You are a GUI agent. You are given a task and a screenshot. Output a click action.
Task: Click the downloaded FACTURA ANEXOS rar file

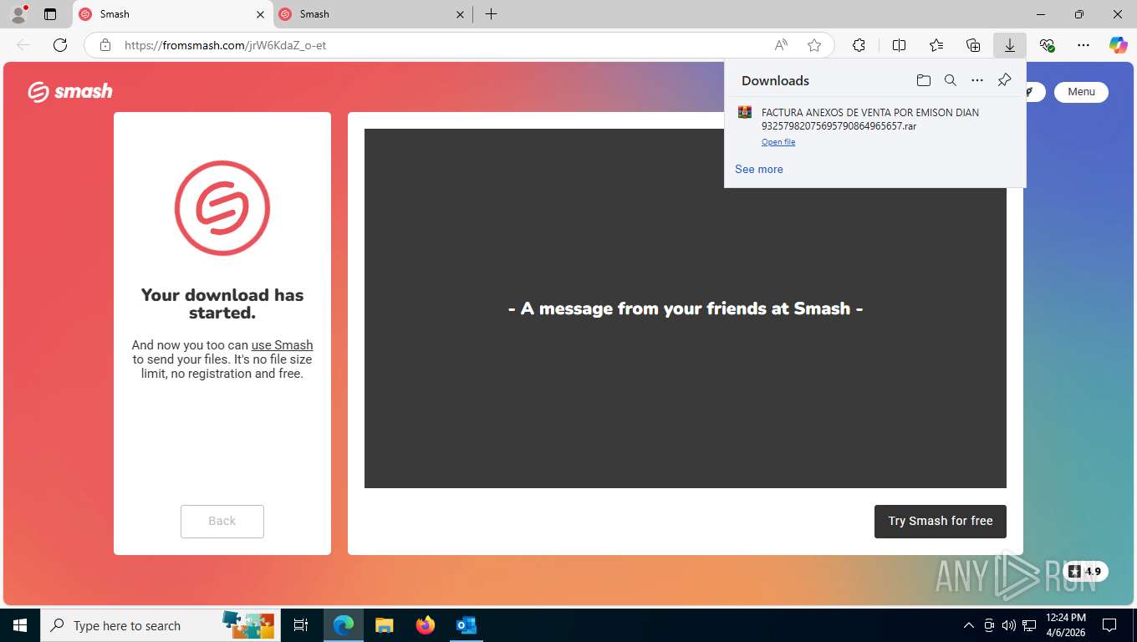coord(870,119)
